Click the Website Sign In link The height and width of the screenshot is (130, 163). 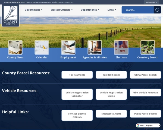151,2
